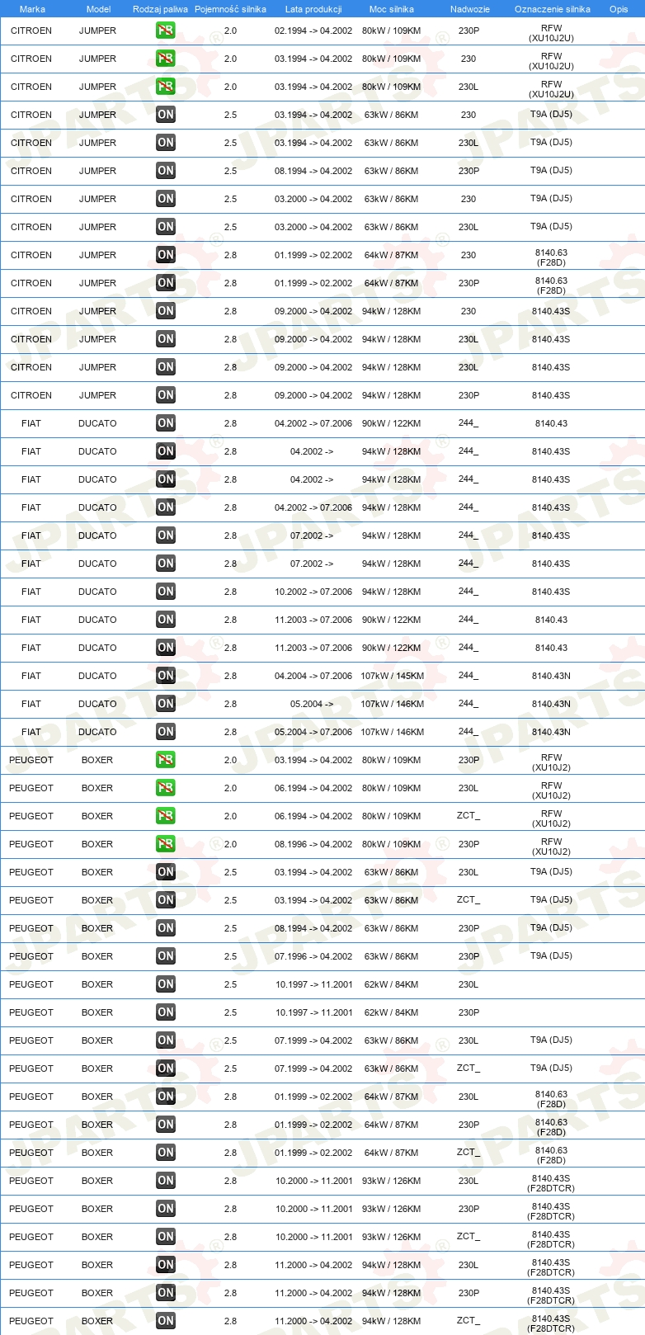The image size is (645, 1335).
Task: Click CITROEN cell in 2.0 03.1994 230 row
Action: tap(31, 59)
